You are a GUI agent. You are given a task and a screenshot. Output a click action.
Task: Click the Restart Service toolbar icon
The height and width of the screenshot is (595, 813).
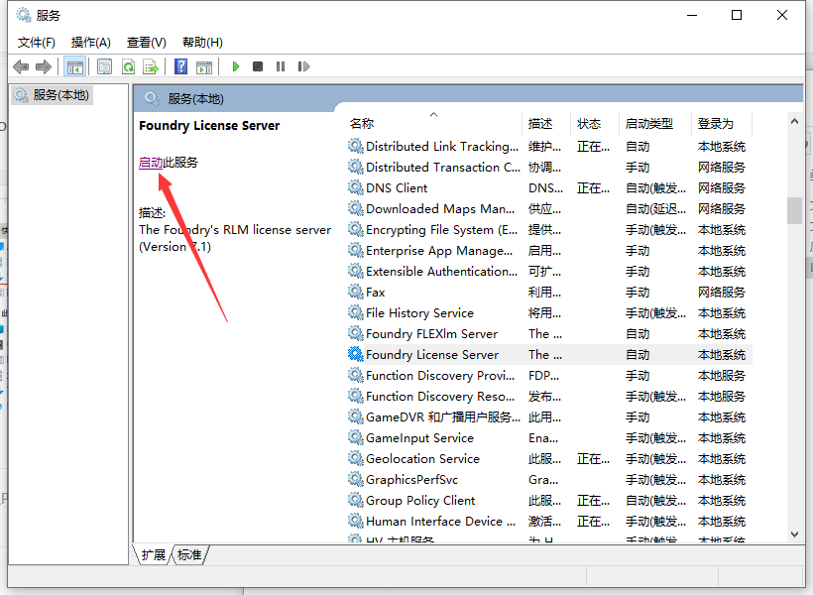pyautogui.click(x=303, y=66)
